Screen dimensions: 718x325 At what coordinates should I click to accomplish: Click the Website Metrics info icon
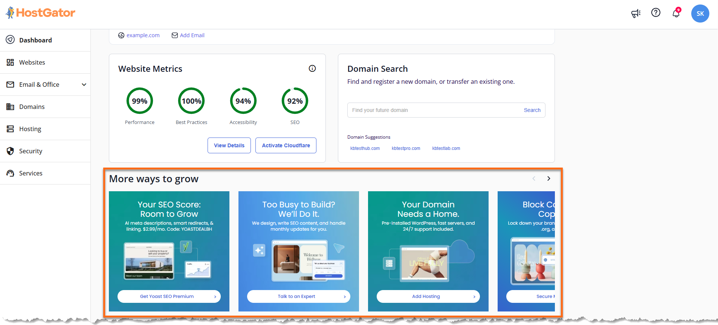click(312, 68)
